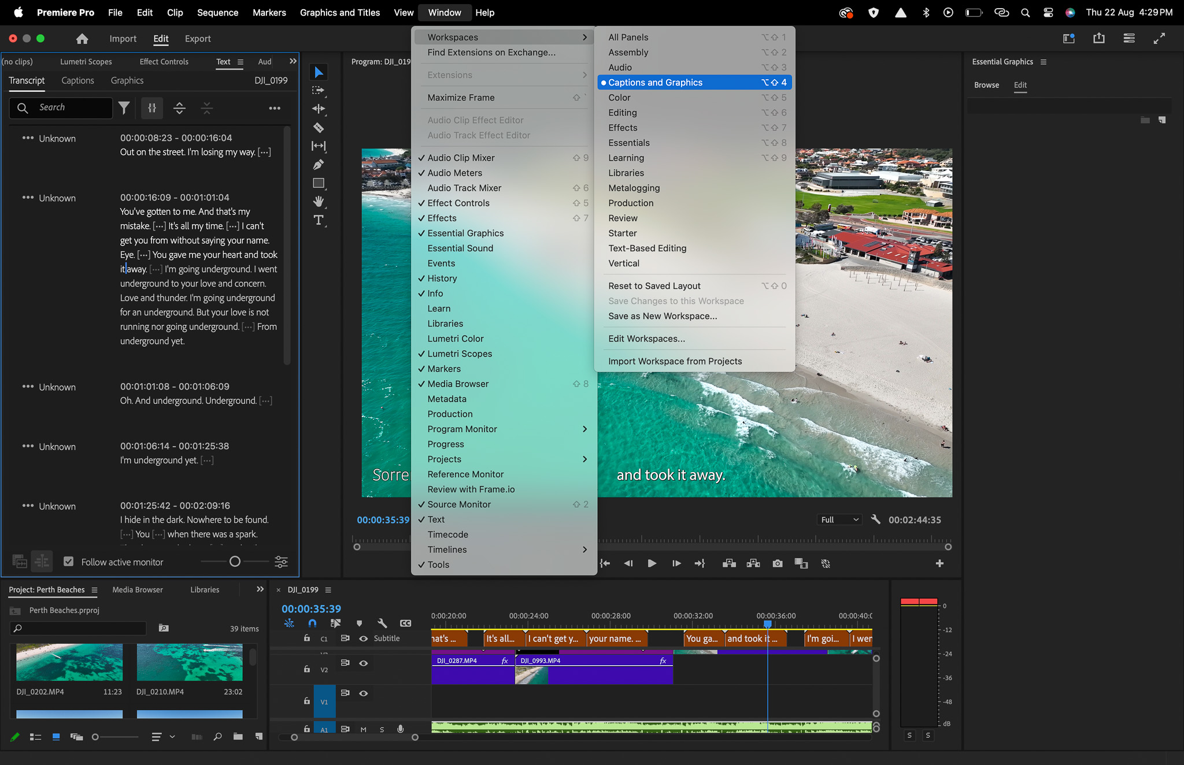Select the Rectangle tool
The image size is (1184, 765).
319,183
